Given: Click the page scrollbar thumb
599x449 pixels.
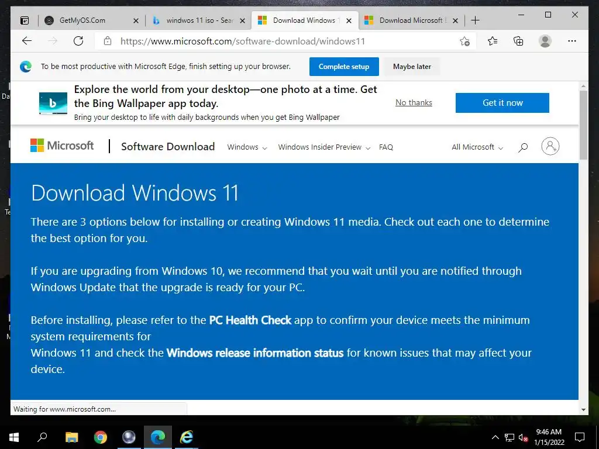Looking at the screenshot, I should tap(583, 125).
